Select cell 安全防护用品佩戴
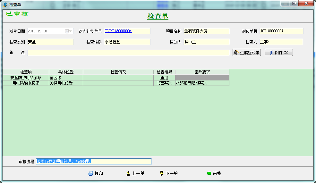Screen dimensions: 316x183 point(26,78)
